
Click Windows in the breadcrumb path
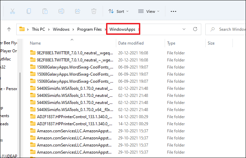pyautogui.click(x=61, y=29)
